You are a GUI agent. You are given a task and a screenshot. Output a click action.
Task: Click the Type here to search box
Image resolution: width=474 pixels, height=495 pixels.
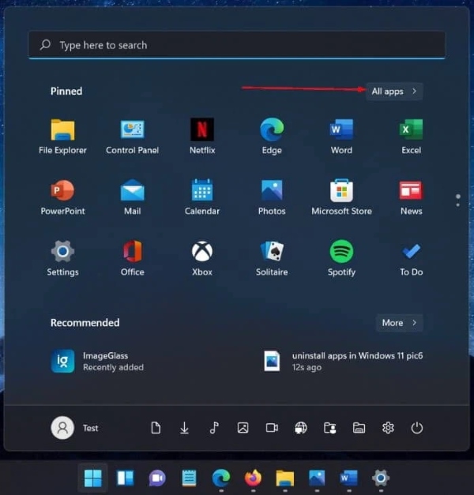(x=237, y=45)
